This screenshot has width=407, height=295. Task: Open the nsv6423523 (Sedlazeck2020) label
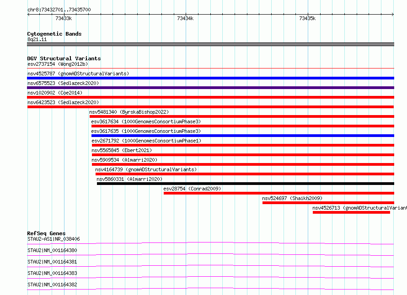[x=63, y=102]
